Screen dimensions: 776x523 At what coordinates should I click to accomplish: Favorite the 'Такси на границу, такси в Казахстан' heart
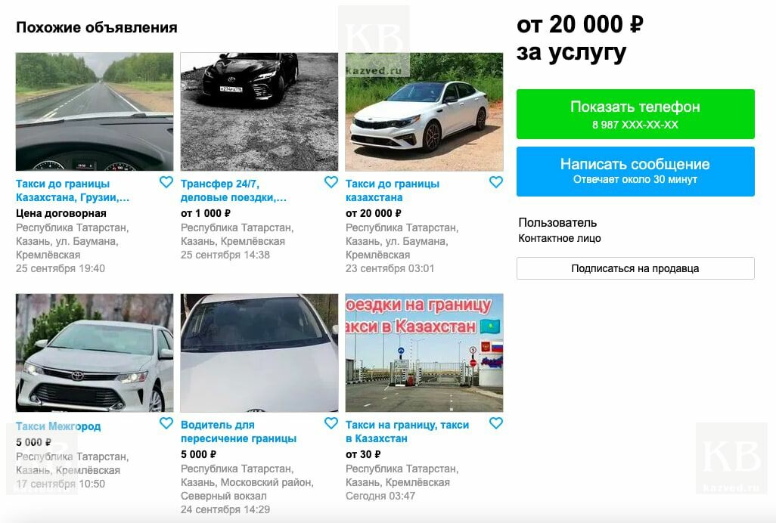click(496, 424)
